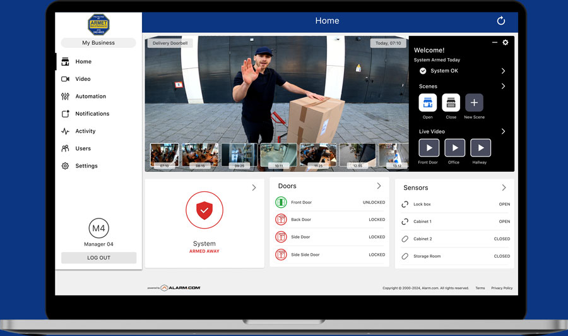Click the red System armed shield

(204, 210)
